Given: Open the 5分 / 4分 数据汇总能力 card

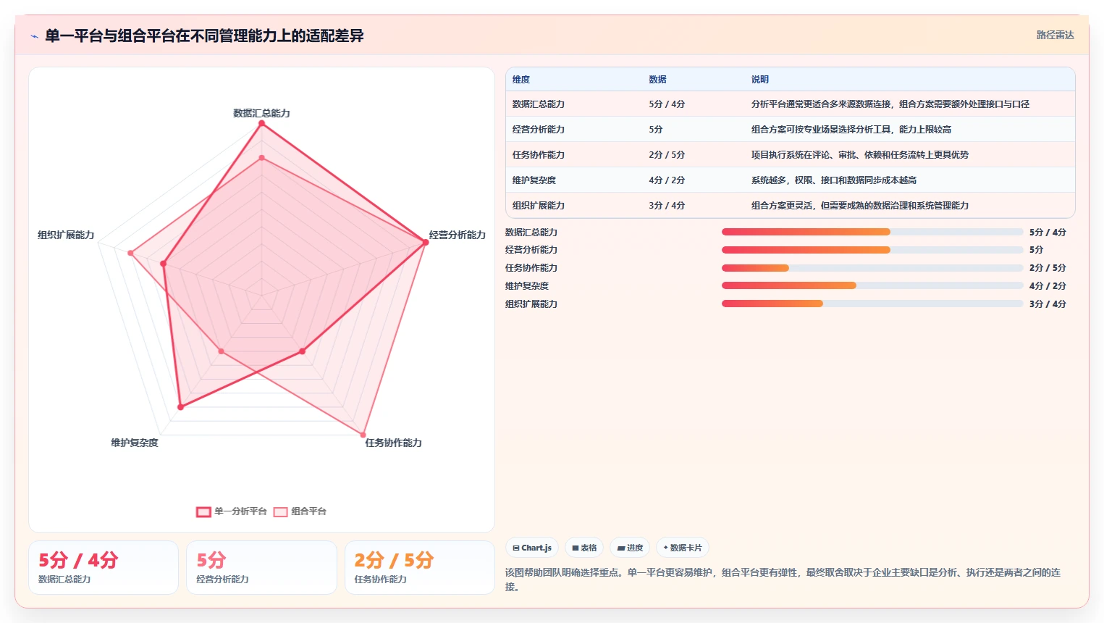Looking at the screenshot, I should 104,568.
